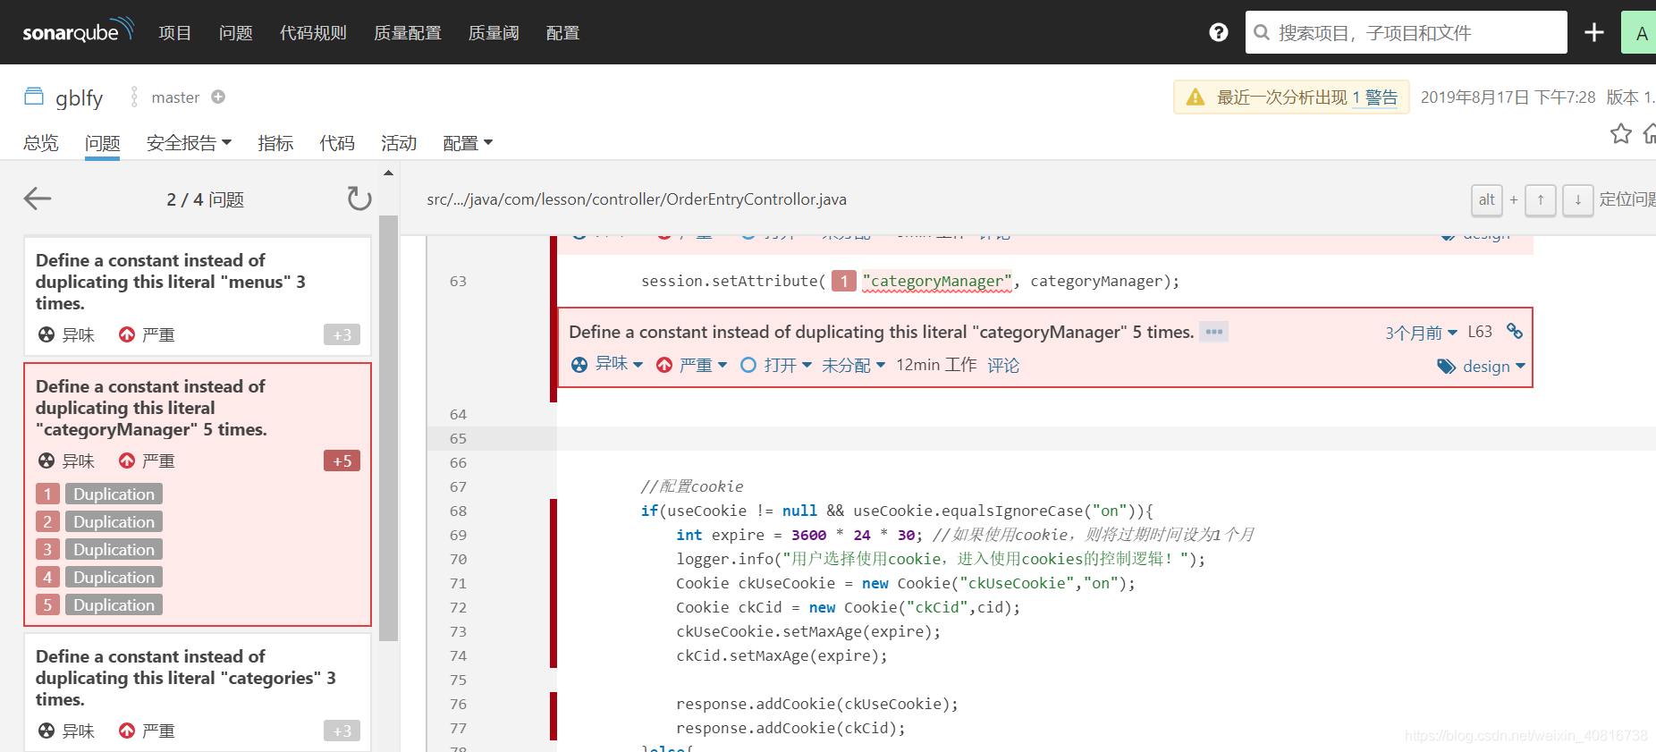Viewport: 1656px width, 752px height.
Task: Click the reload issues icon
Action: click(x=359, y=199)
